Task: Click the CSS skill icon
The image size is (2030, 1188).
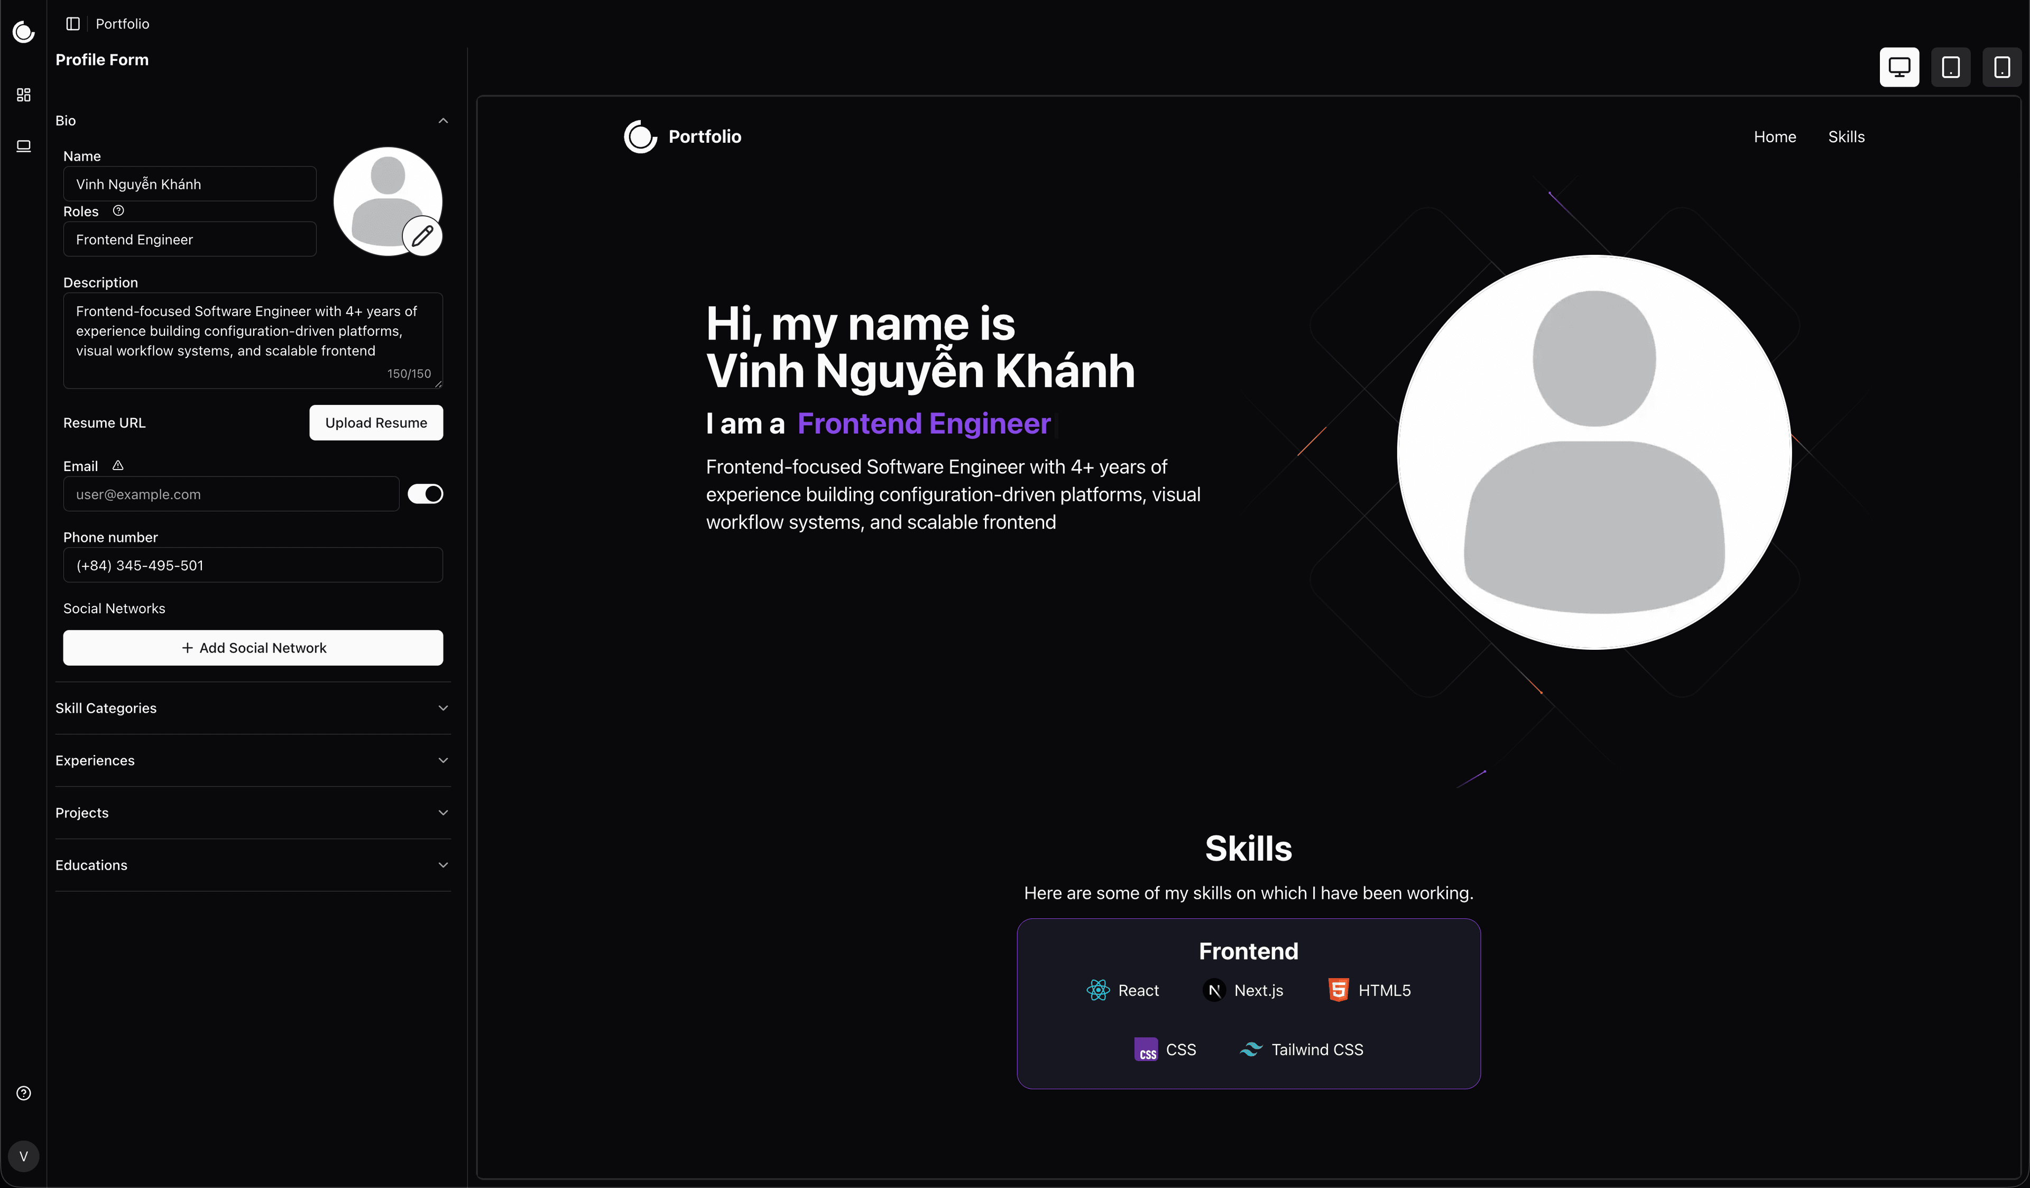Action: point(1146,1049)
